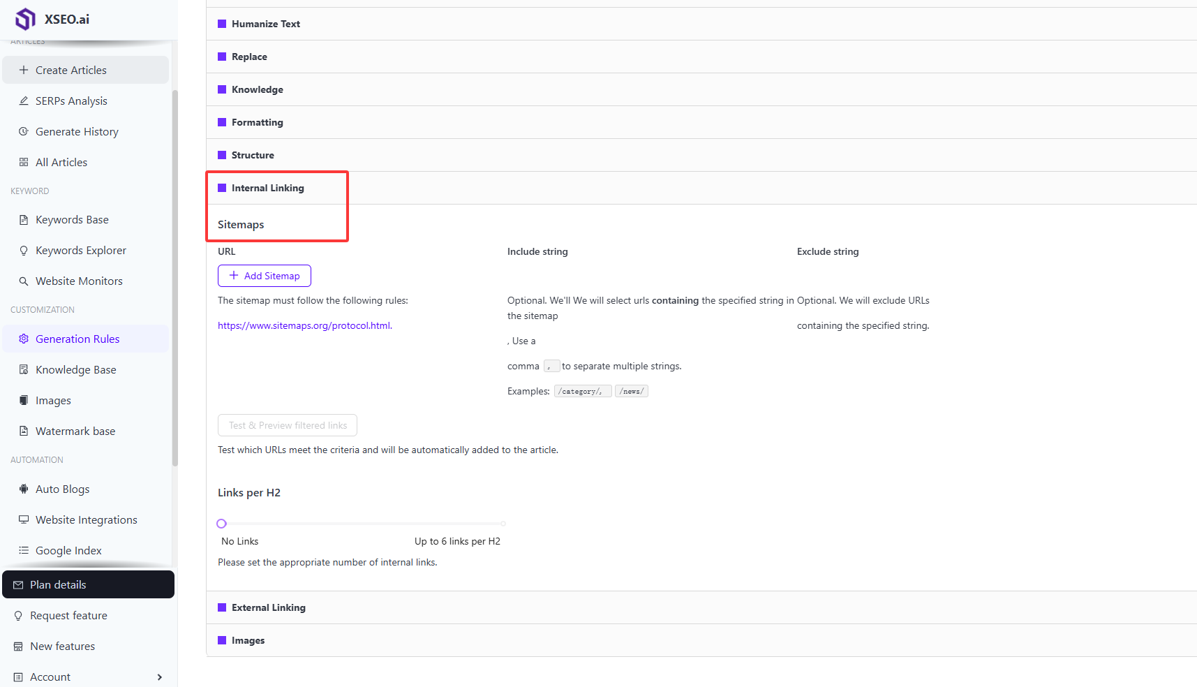Click Test & Preview filtered links button
Viewport: 1197px width, 687px height.
click(x=288, y=425)
